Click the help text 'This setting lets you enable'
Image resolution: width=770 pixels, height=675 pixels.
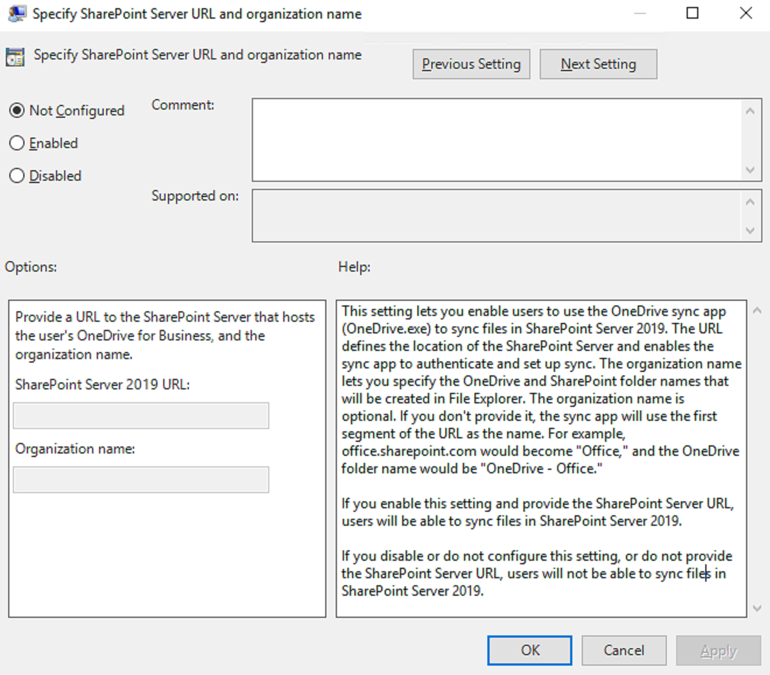[542, 389]
